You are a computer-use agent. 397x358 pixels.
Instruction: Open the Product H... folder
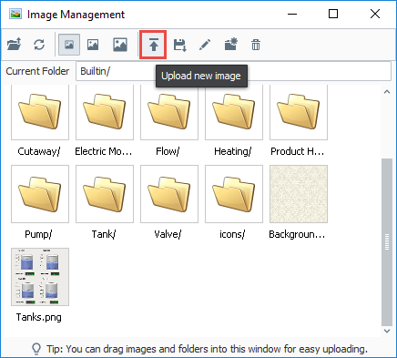click(299, 112)
